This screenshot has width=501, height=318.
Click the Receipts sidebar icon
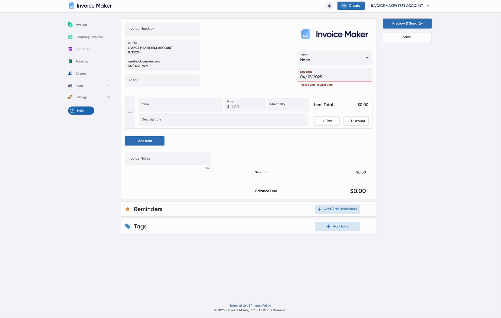click(70, 61)
